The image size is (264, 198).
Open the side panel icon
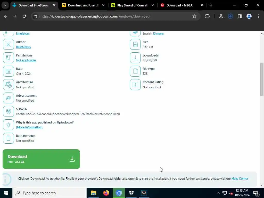click(x=240, y=16)
